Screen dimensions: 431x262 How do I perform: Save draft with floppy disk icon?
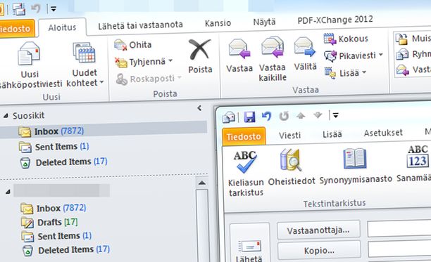coord(249,117)
